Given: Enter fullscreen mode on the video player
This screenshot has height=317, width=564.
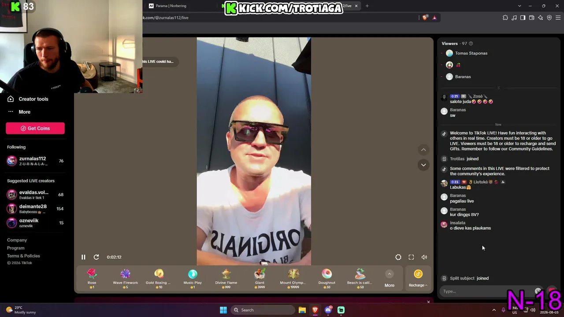Looking at the screenshot, I should (x=411, y=257).
